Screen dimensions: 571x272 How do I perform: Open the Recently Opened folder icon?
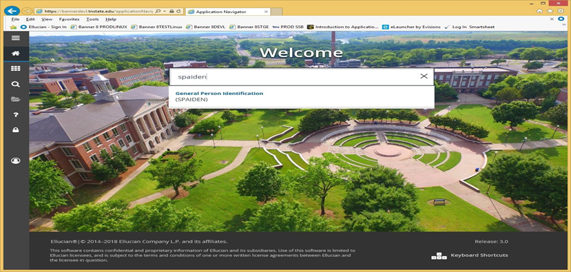tap(15, 99)
